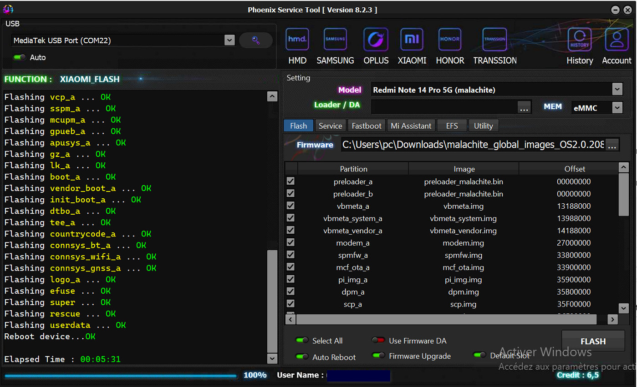Click the User Name field

click(x=358, y=376)
